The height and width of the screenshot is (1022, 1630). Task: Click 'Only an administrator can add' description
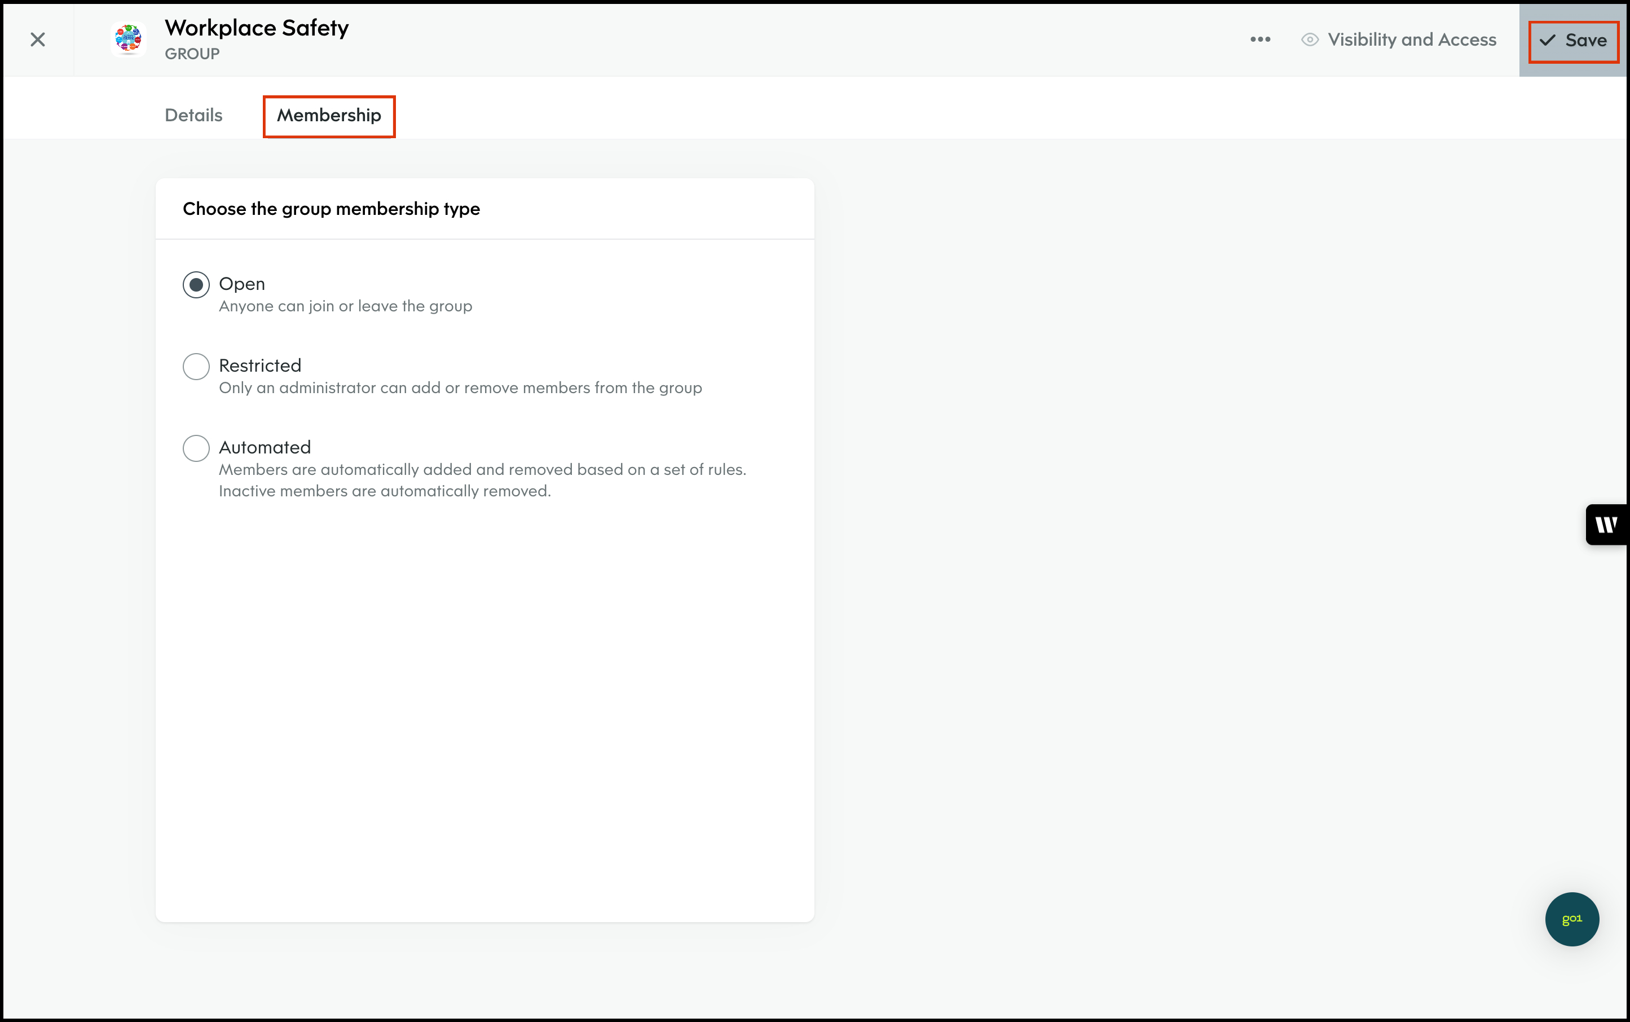pos(460,388)
